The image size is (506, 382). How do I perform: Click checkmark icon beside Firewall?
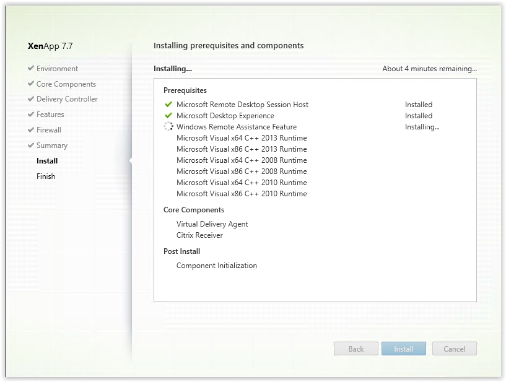tap(31, 129)
